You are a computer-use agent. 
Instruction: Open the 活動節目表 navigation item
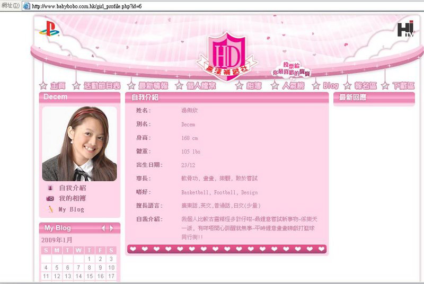click(x=102, y=86)
